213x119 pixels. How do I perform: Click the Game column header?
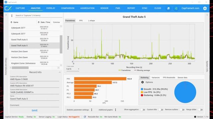point(16,22)
